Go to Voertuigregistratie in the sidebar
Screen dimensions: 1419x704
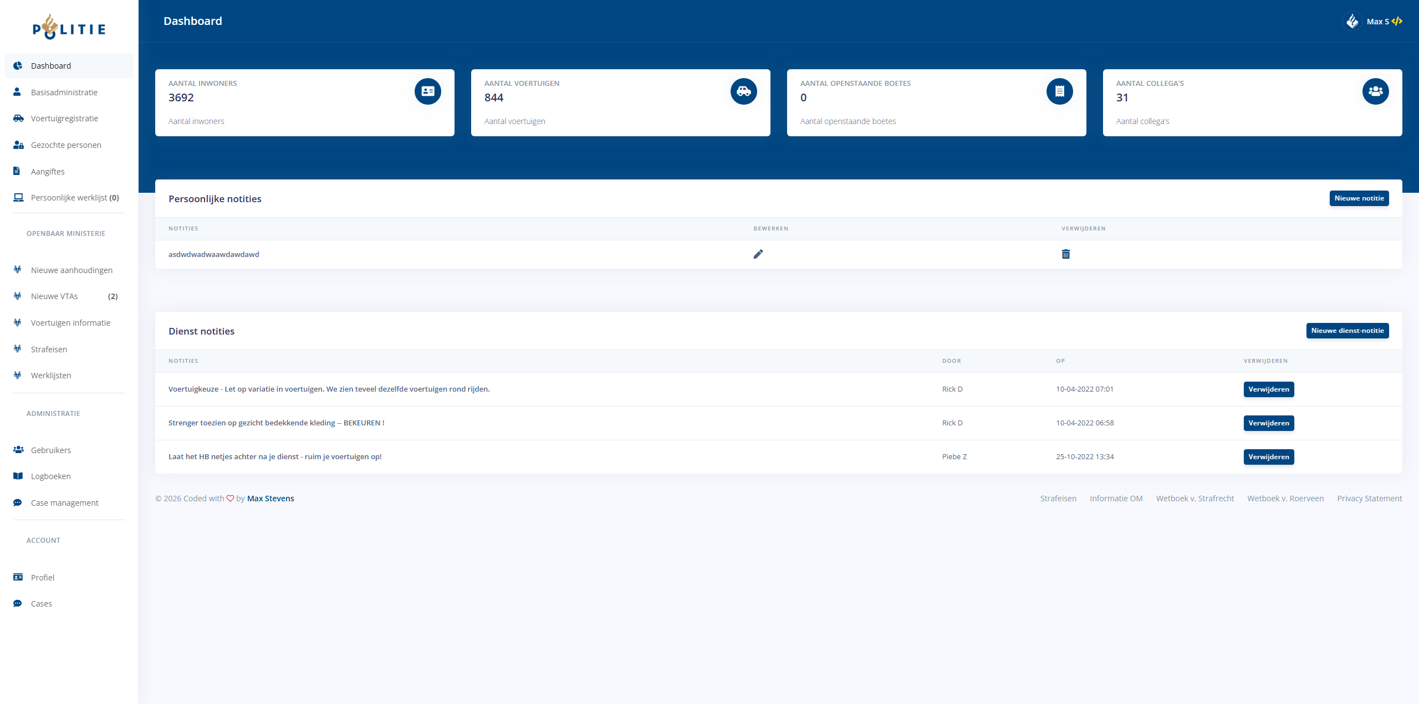64,119
